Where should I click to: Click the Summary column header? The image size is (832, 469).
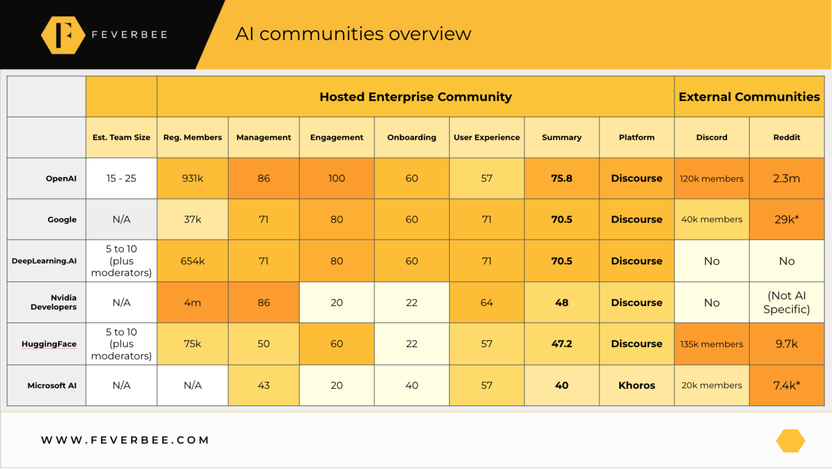tap(562, 138)
